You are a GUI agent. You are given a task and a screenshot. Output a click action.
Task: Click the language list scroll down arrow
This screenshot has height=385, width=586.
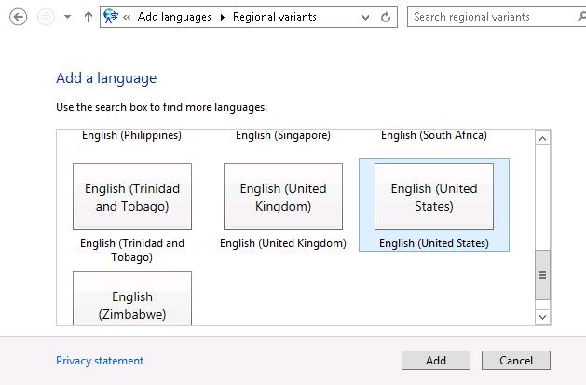coord(543,317)
